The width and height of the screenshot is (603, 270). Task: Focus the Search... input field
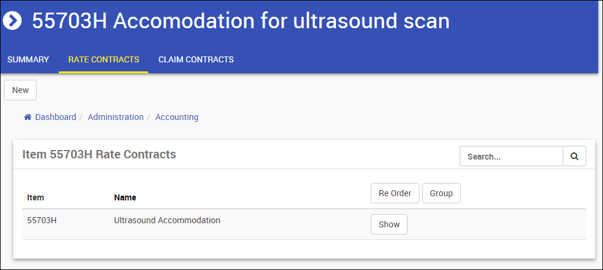[x=511, y=157]
